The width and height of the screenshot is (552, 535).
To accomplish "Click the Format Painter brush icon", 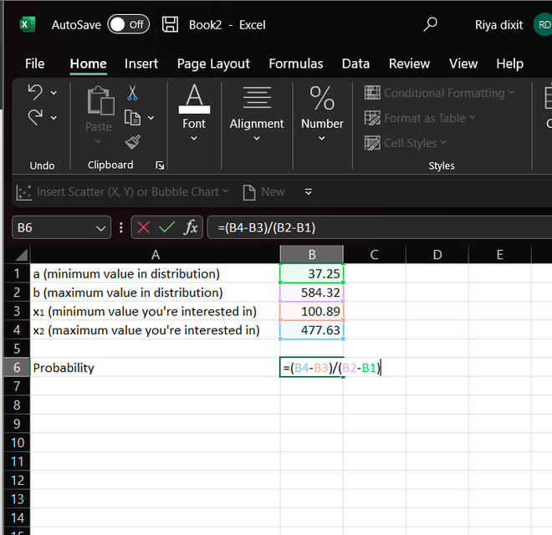I will 132,142.
